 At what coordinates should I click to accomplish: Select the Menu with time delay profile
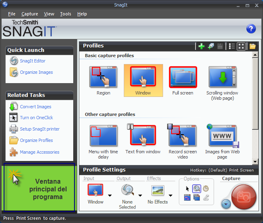[x=103, y=142]
